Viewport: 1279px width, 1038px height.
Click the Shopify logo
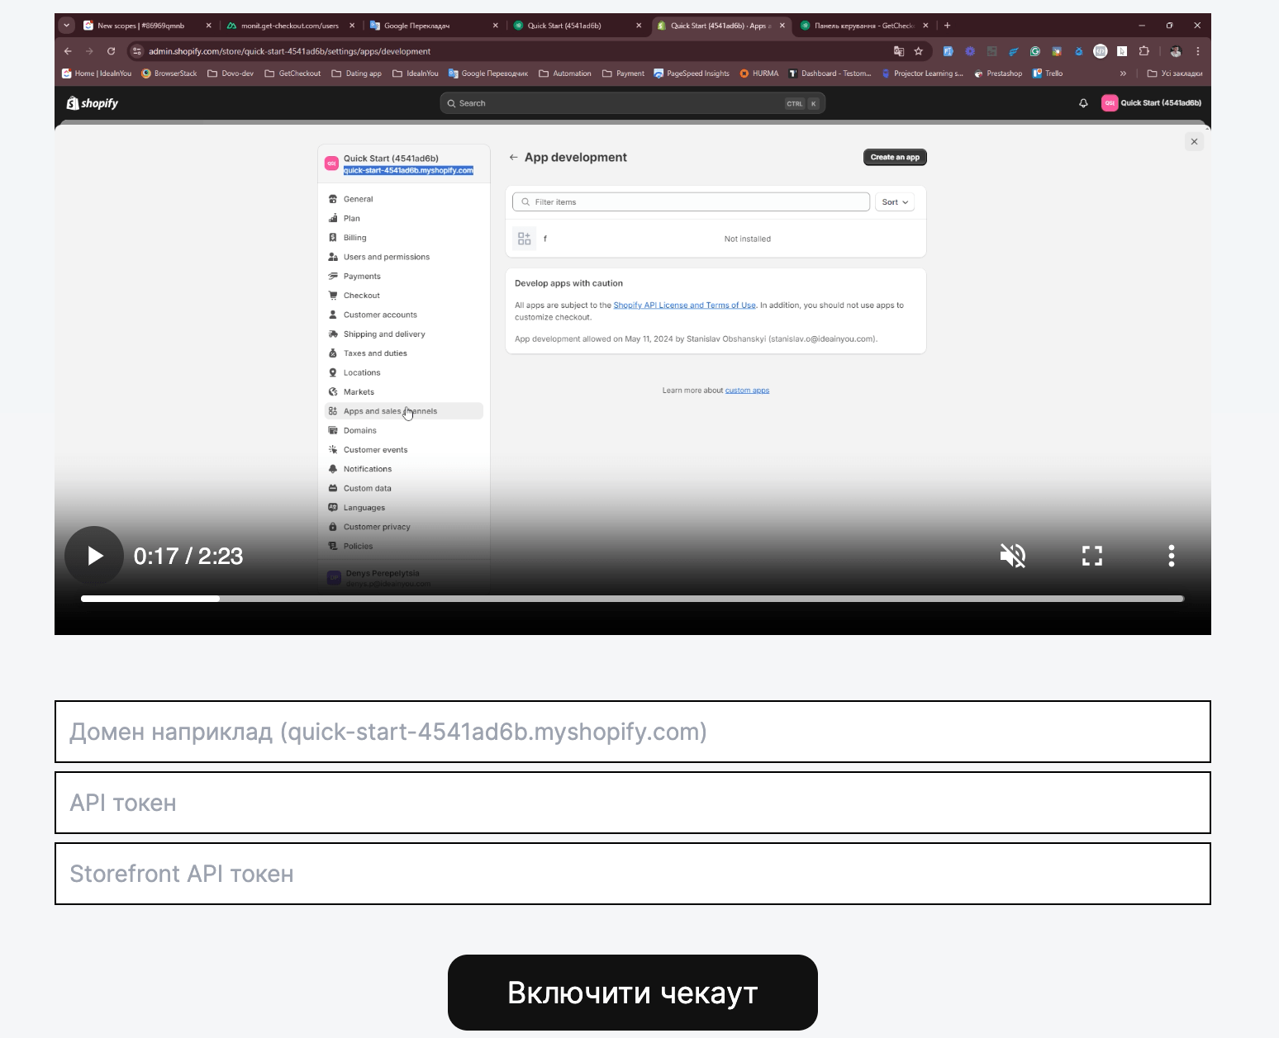coord(93,103)
